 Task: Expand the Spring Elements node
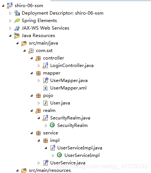pyautogui.click(x=10, y=21)
